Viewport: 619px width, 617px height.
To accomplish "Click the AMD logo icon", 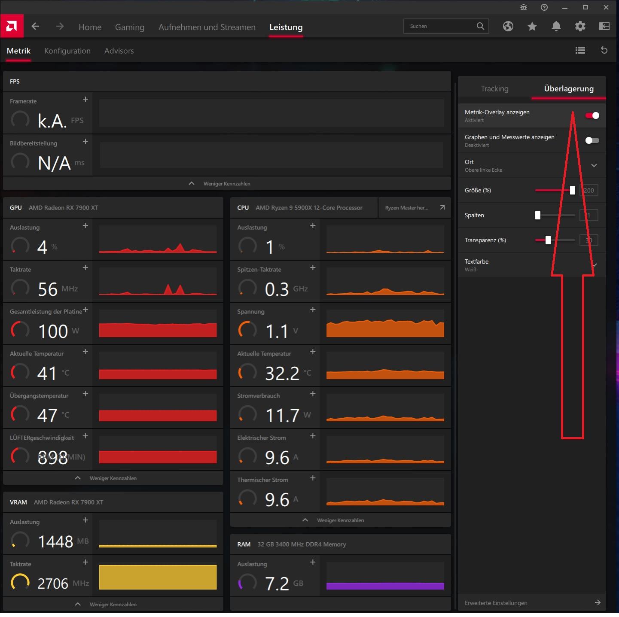I will pos(12,26).
